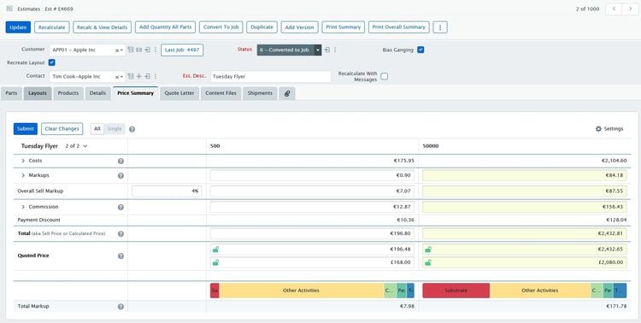Click the red Substrate bar segment
This screenshot has height=323, width=641.
456,291
